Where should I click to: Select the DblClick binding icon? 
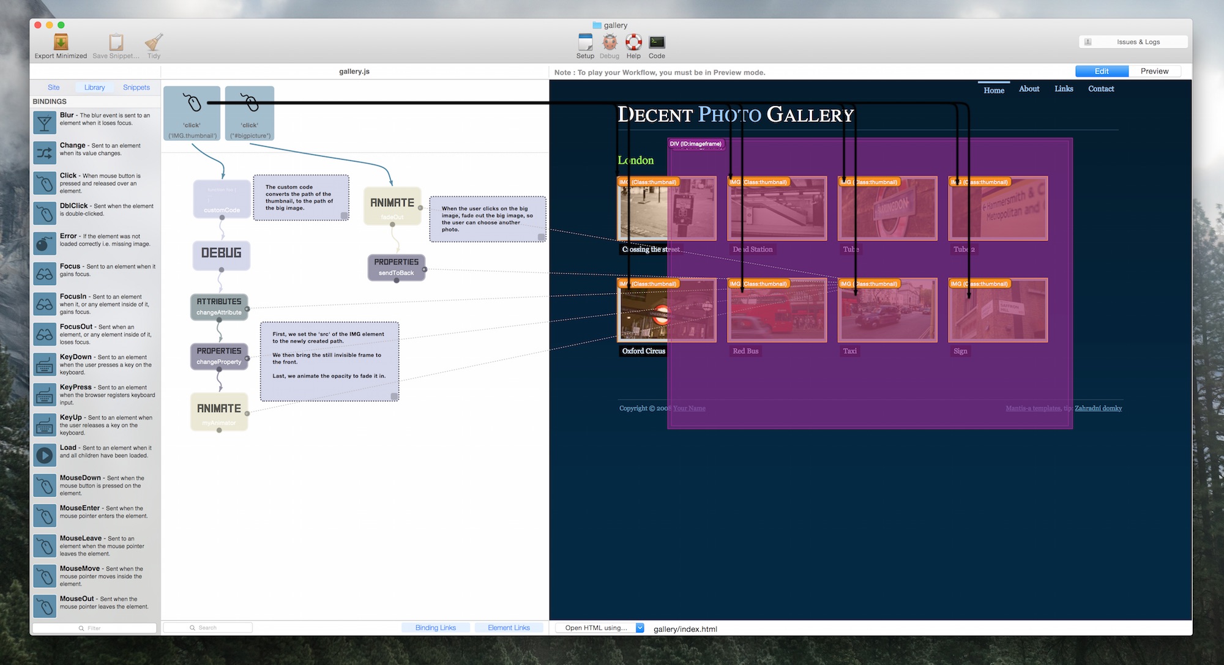pyautogui.click(x=45, y=213)
